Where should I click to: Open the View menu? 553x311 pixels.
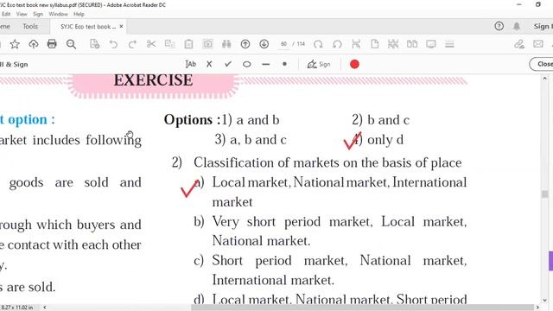tap(22, 14)
